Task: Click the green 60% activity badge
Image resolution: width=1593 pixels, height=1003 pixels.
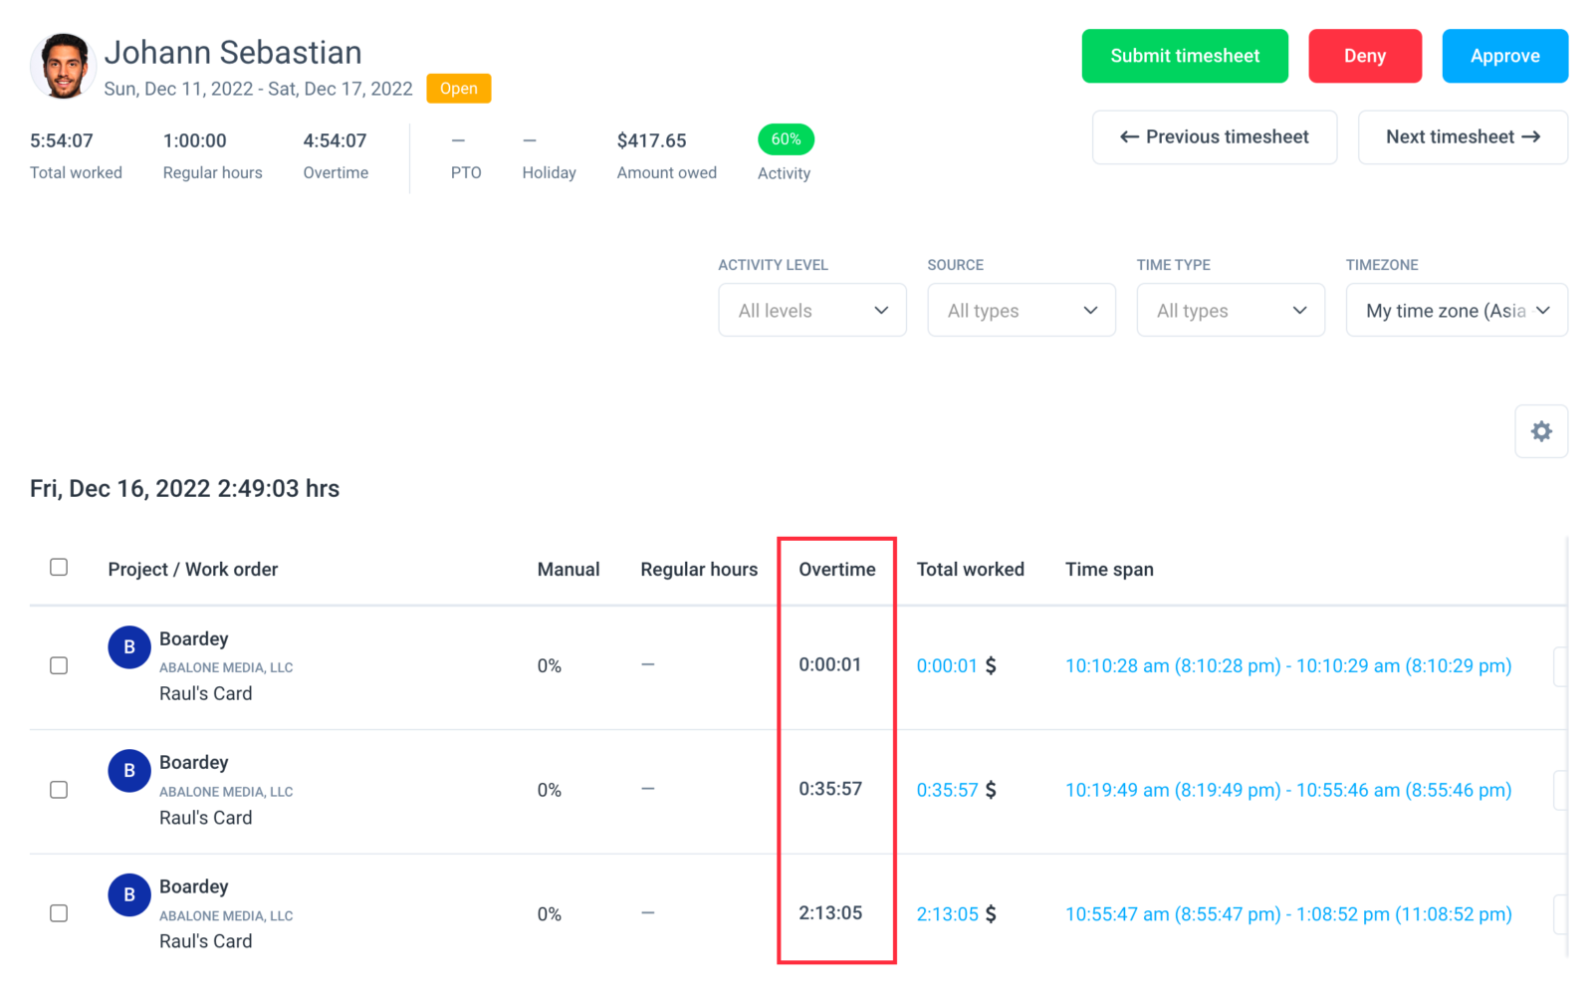Action: tap(786, 139)
